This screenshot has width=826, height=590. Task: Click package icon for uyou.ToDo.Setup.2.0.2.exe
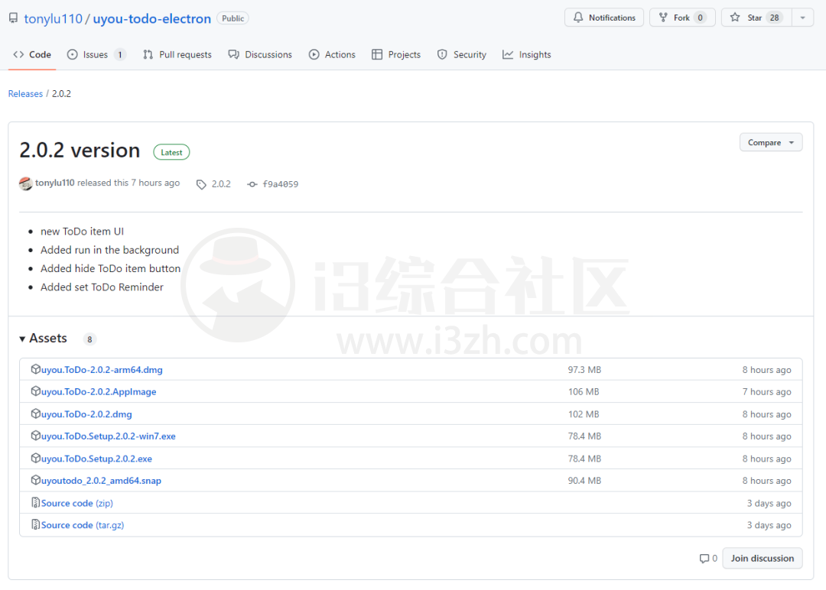pos(35,458)
